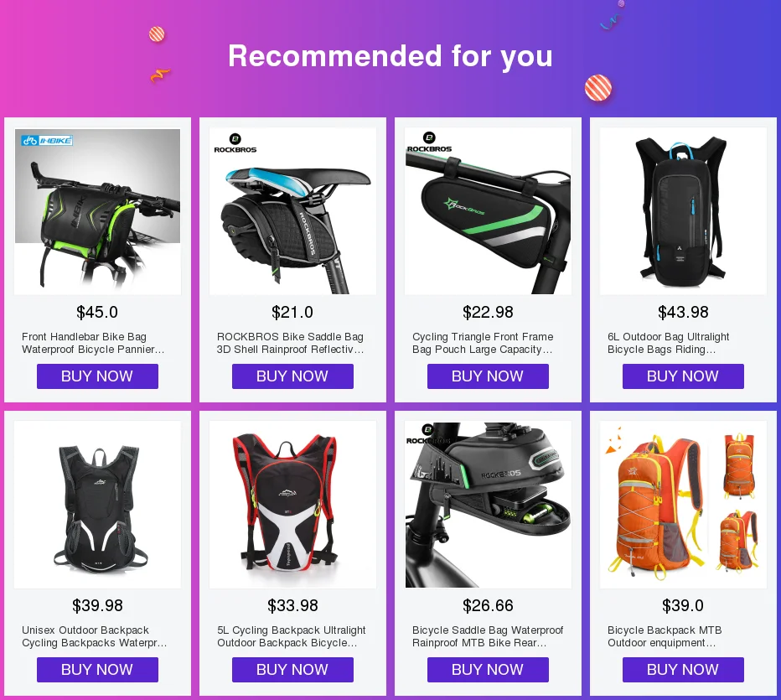Open the red 5L cycling backpack image
Viewport: 781px width, 700px height.
pyautogui.click(x=293, y=505)
